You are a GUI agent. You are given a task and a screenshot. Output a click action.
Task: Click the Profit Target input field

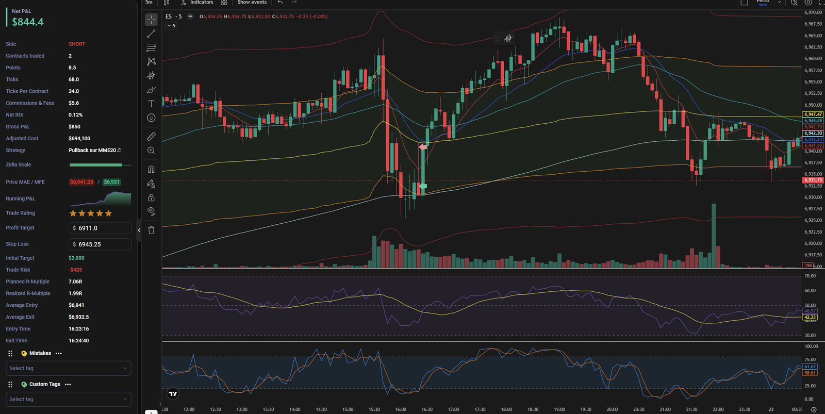tap(100, 228)
